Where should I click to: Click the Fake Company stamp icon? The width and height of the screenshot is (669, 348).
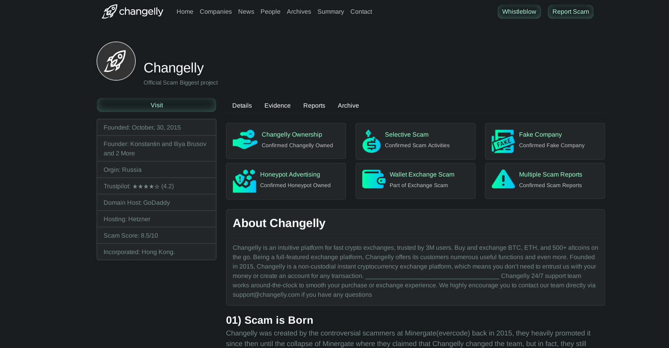tap(503, 141)
